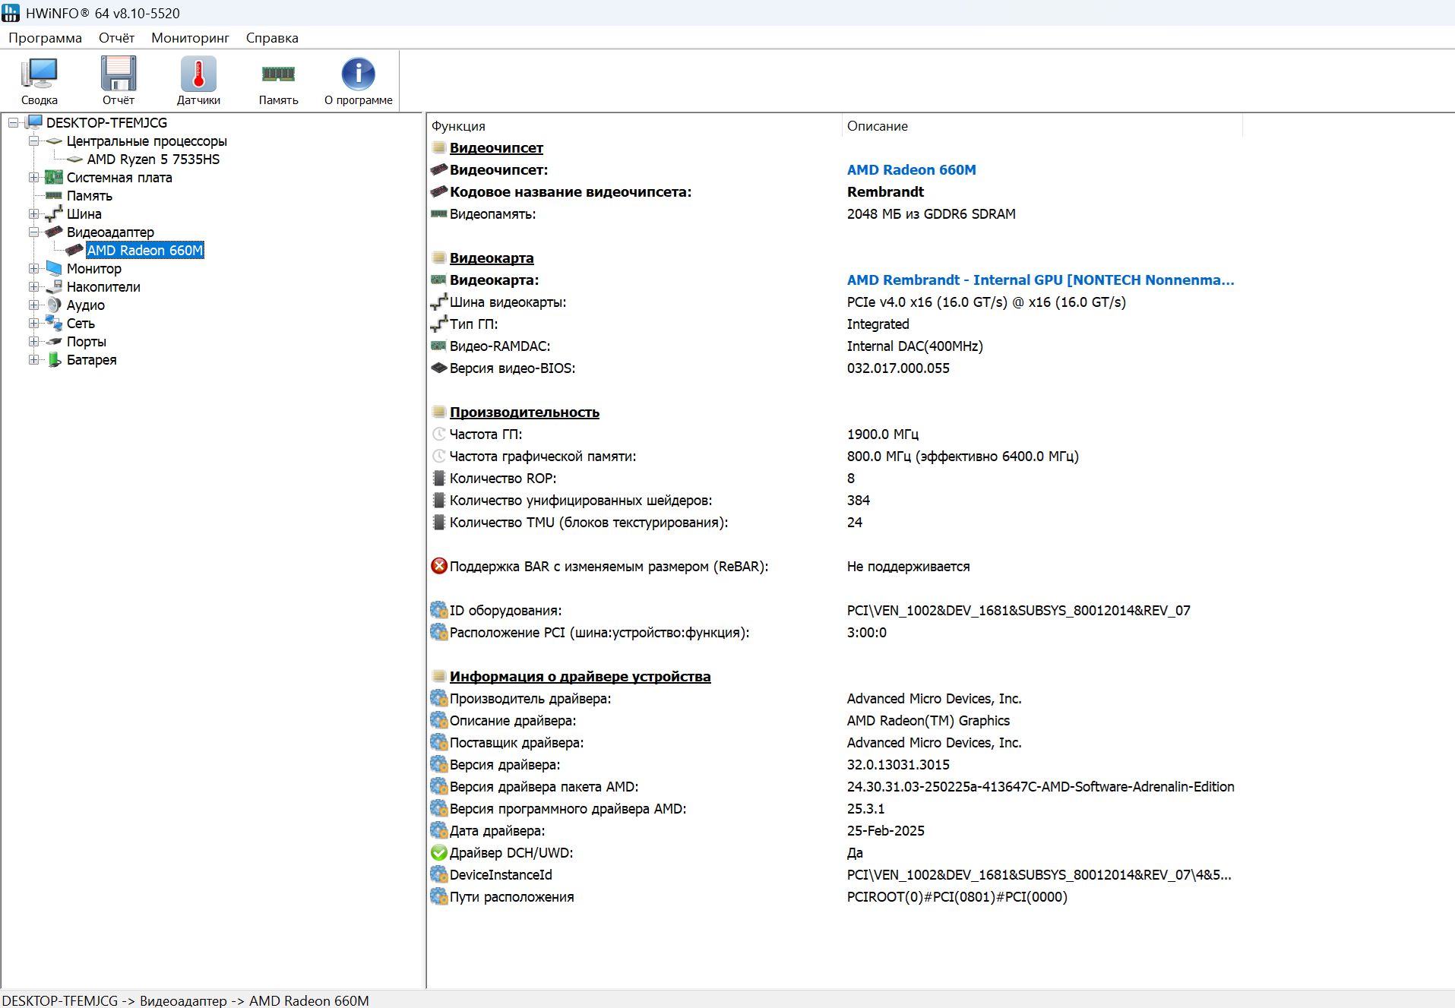Click the gear icon beside ID оборудования

pos(439,610)
